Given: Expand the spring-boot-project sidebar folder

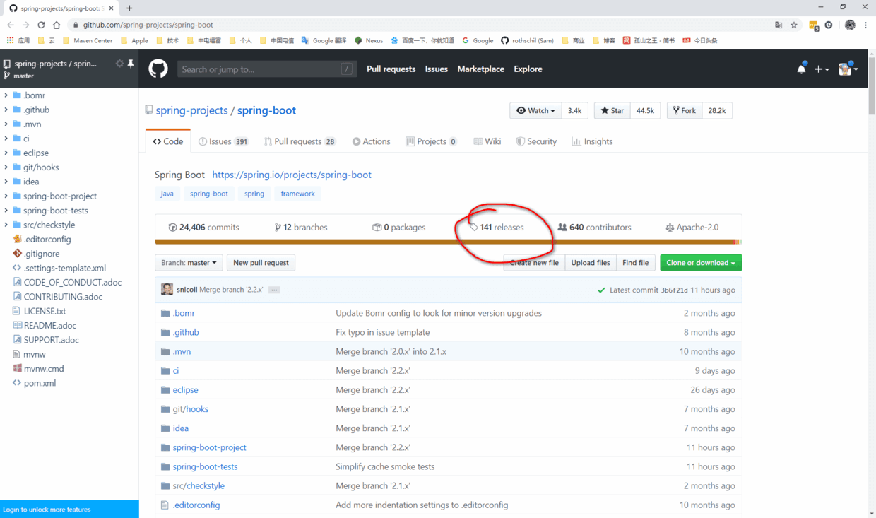Looking at the screenshot, I should pos(6,196).
